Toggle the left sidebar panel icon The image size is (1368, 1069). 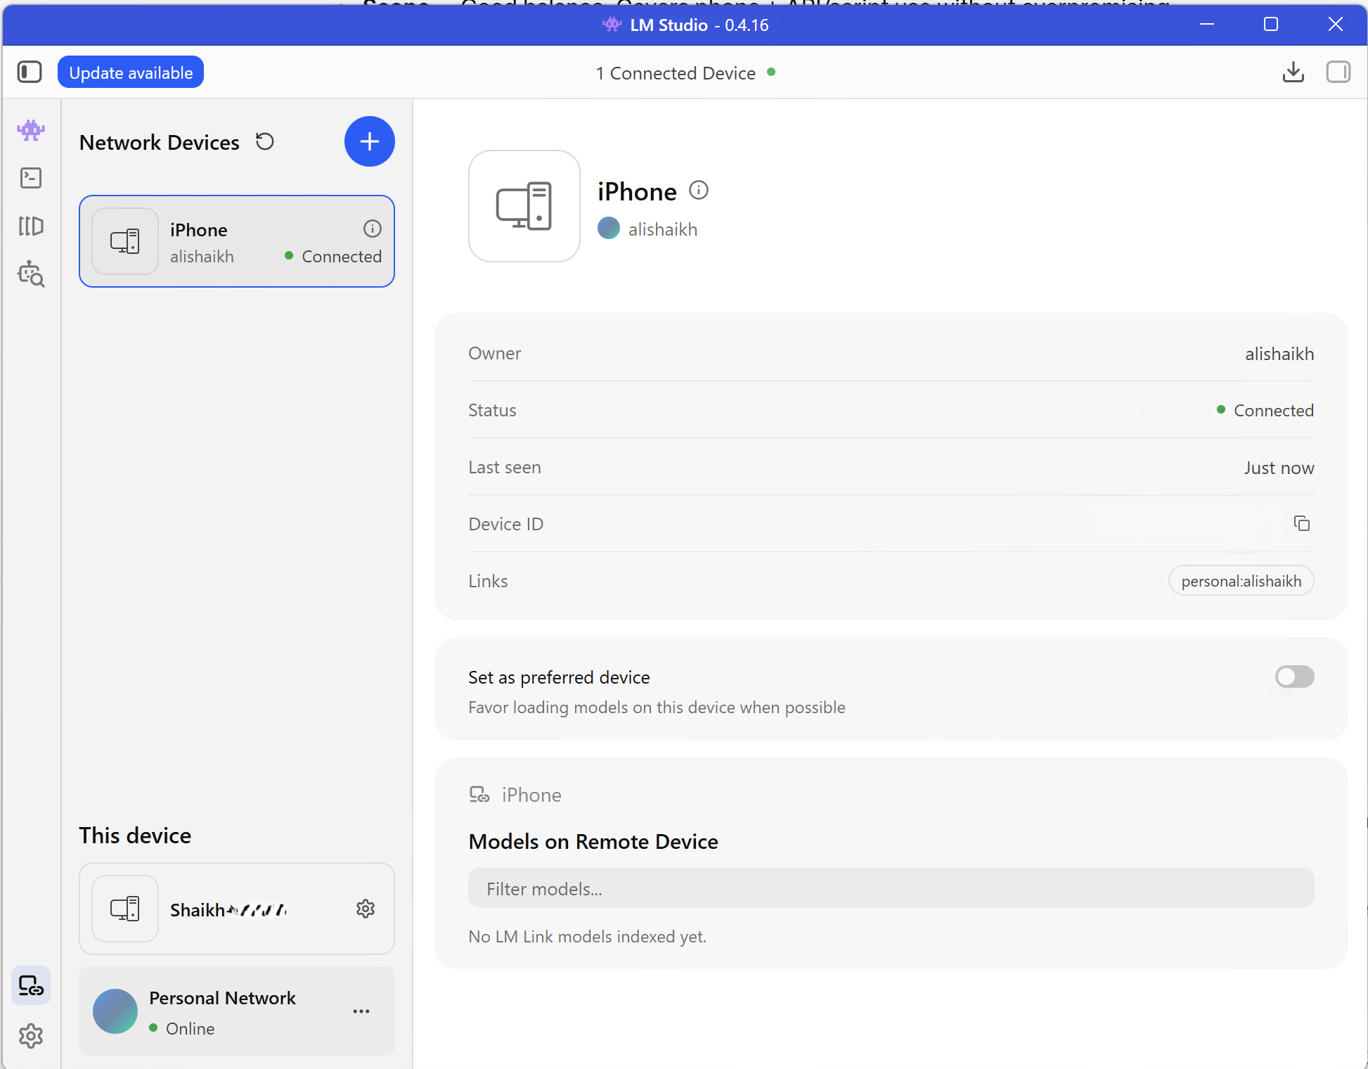tap(30, 72)
